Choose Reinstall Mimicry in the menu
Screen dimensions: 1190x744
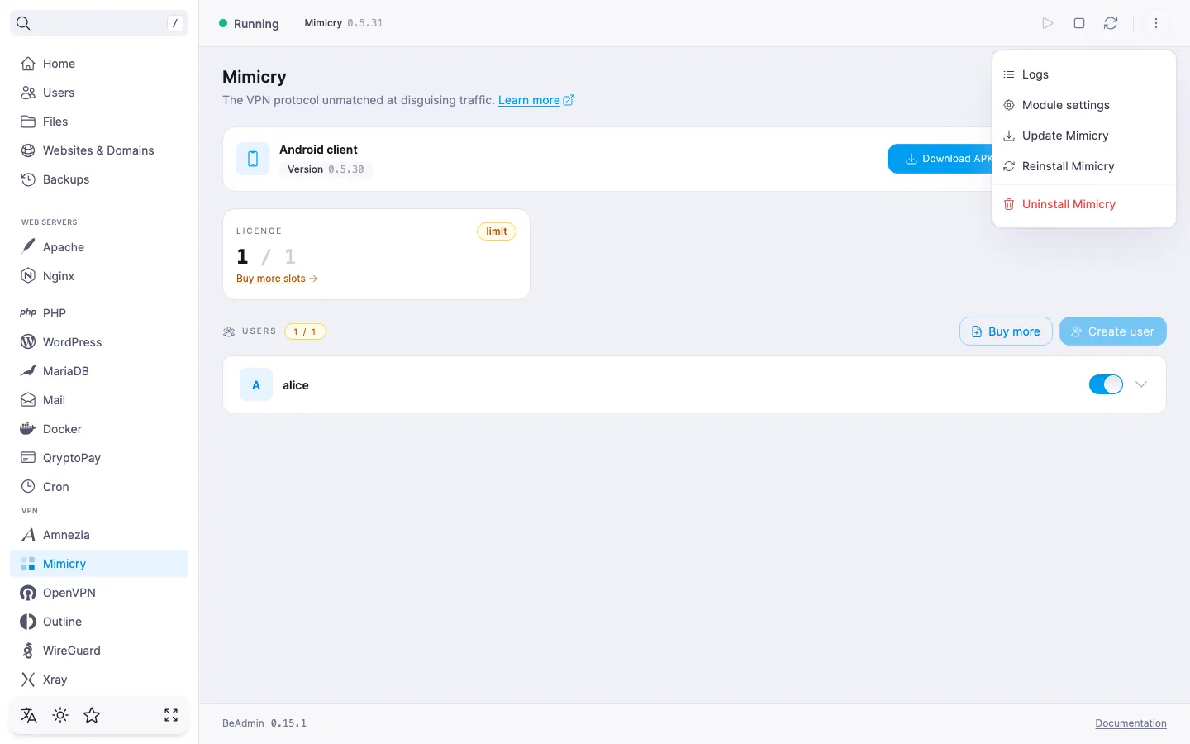pyautogui.click(x=1084, y=166)
